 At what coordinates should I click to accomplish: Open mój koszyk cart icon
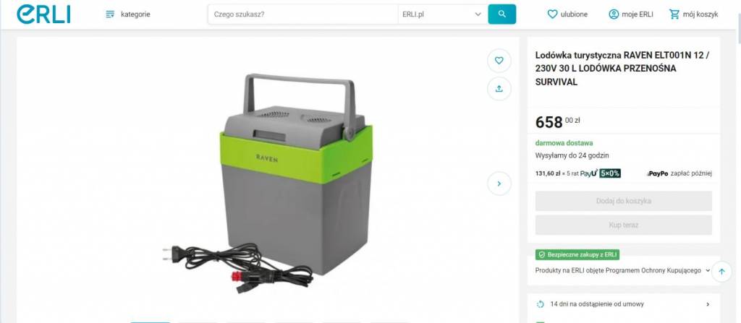(674, 14)
